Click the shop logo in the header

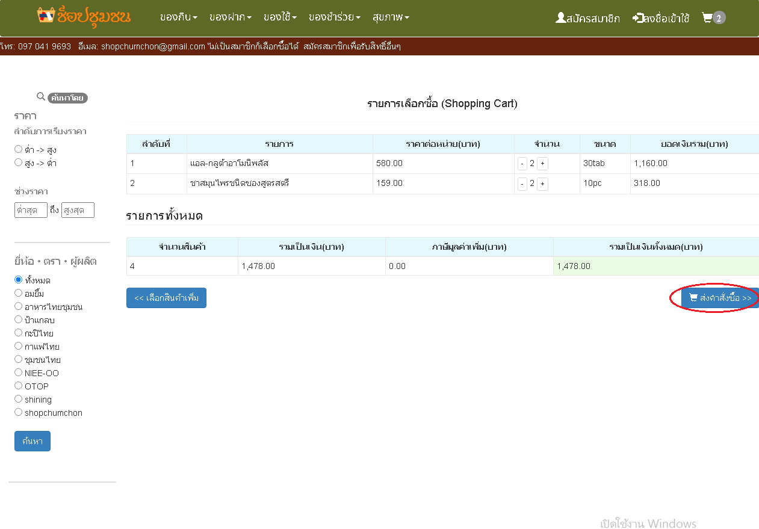84,17
